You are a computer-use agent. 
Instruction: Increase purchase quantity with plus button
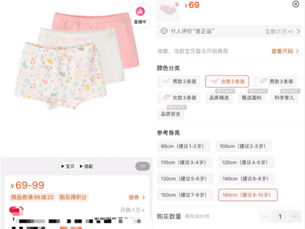point(295,216)
